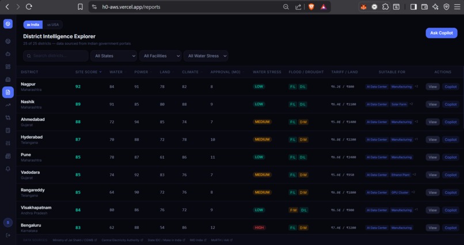
Task: Click the share icon in address bar
Action: click(x=298, y=7)
